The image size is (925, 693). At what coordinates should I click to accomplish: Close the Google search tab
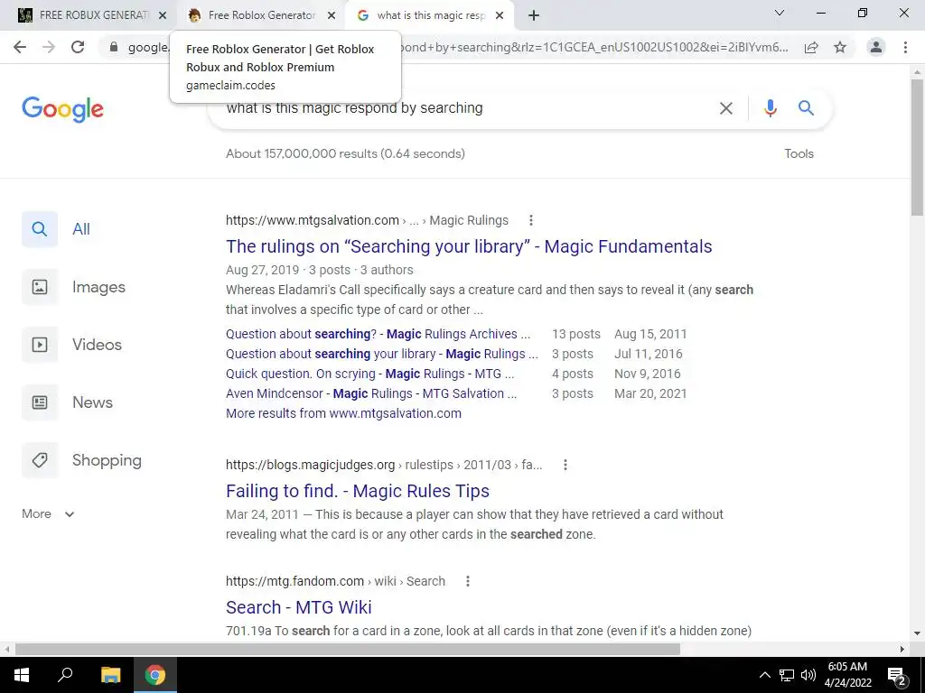500,16
